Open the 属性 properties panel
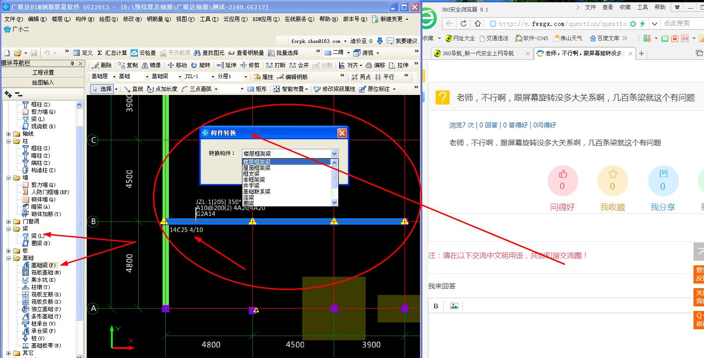Viewport: 704px width, 358px height. 263,77
